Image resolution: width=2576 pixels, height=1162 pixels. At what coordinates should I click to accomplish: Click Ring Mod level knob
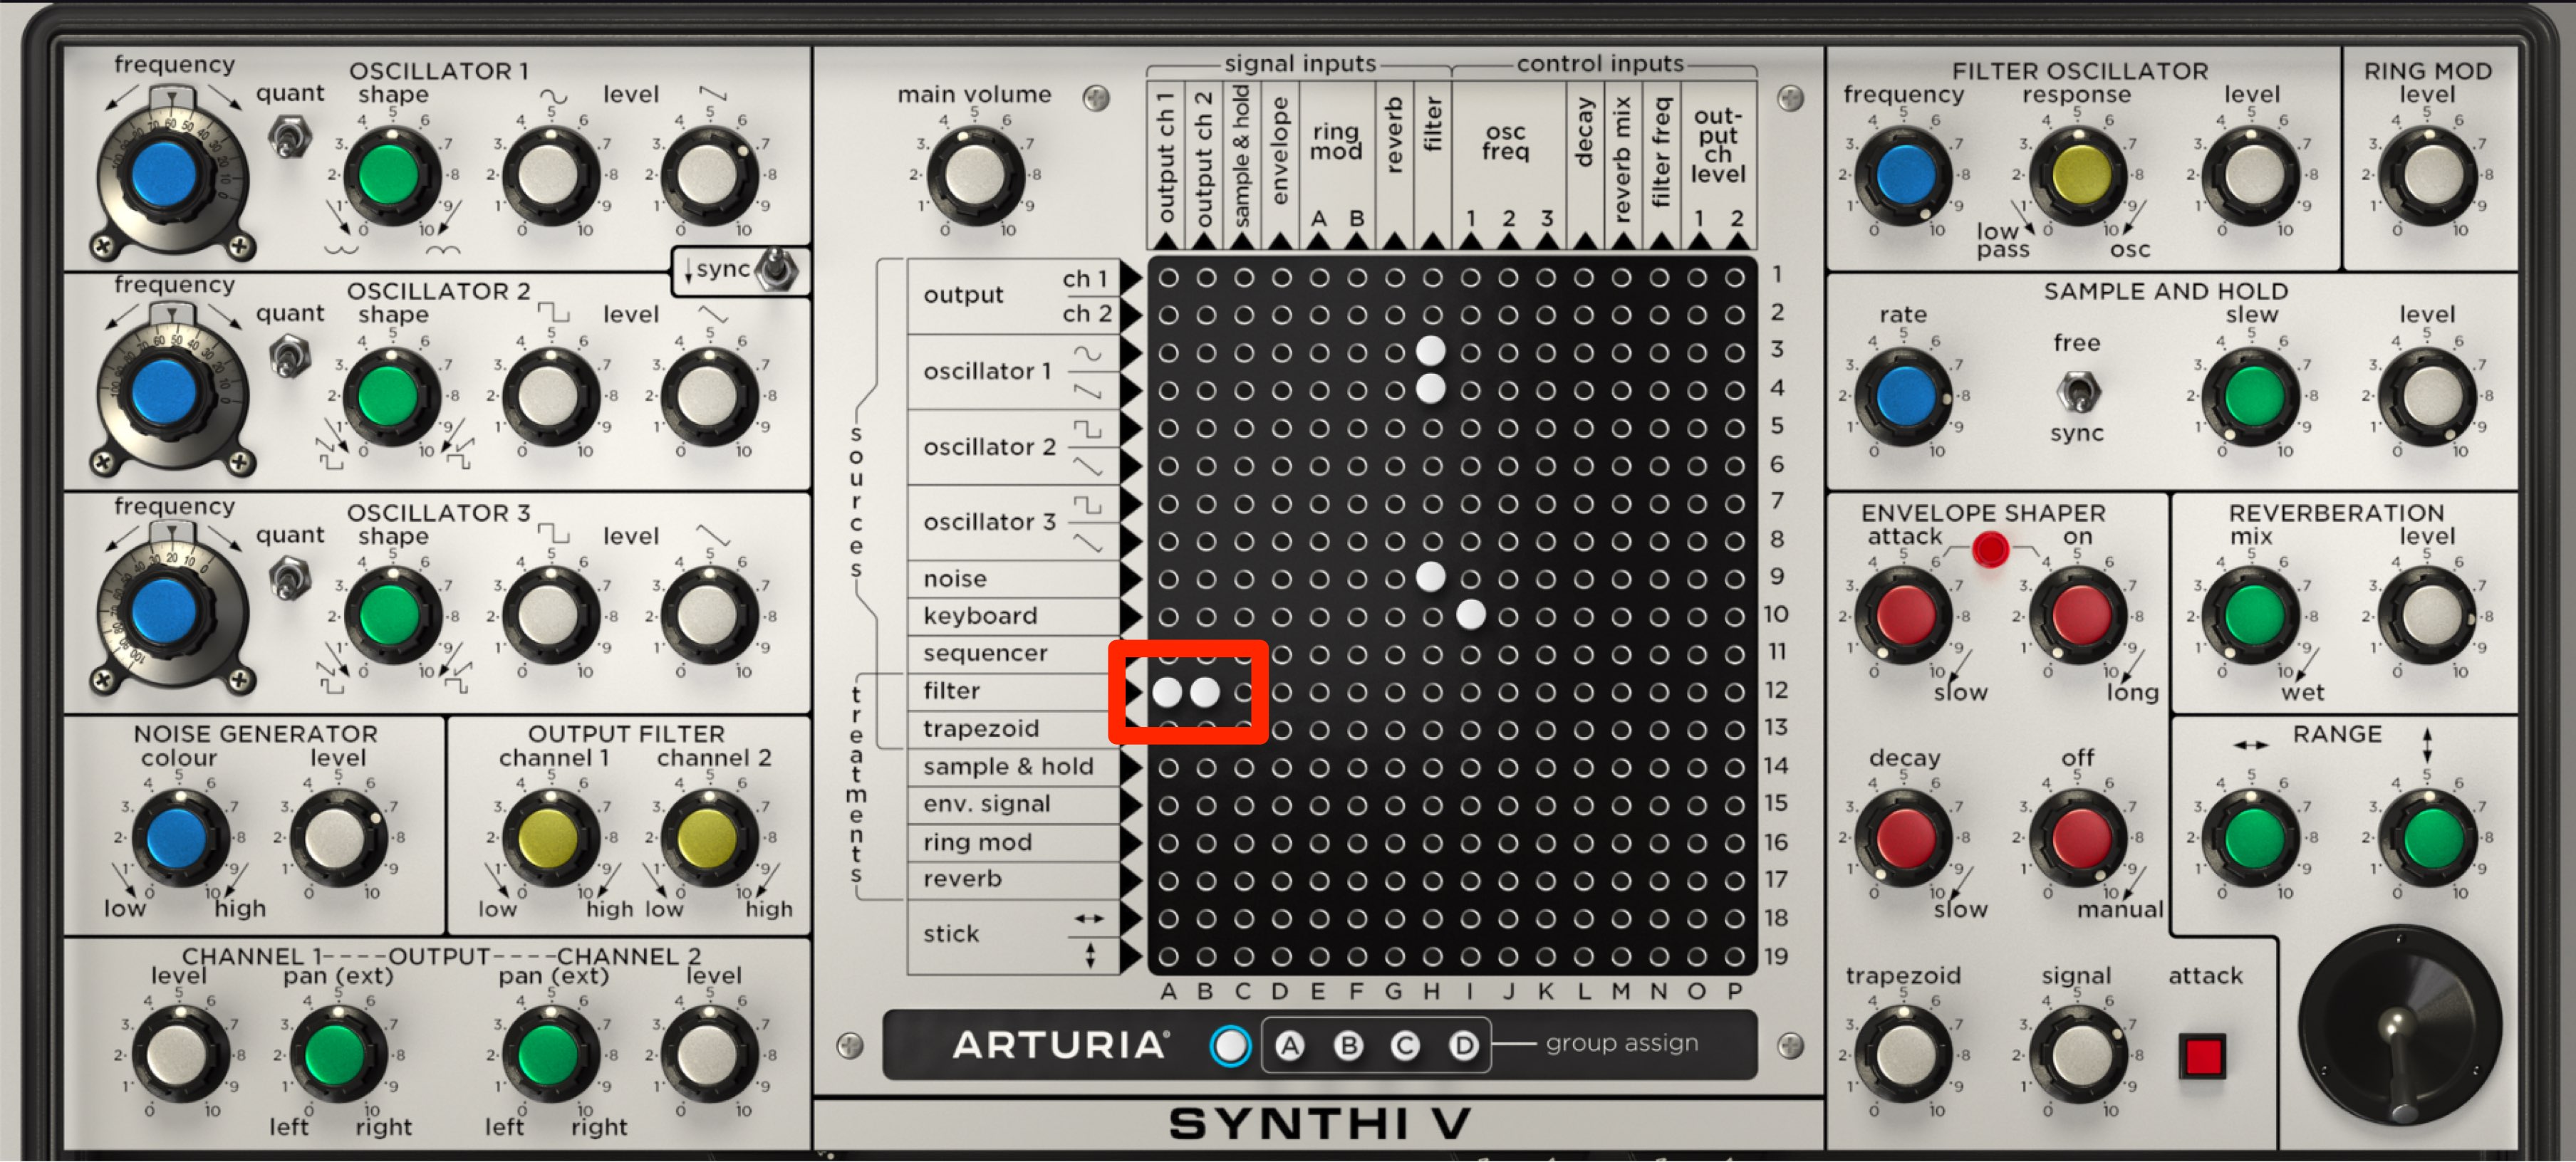2427,174
